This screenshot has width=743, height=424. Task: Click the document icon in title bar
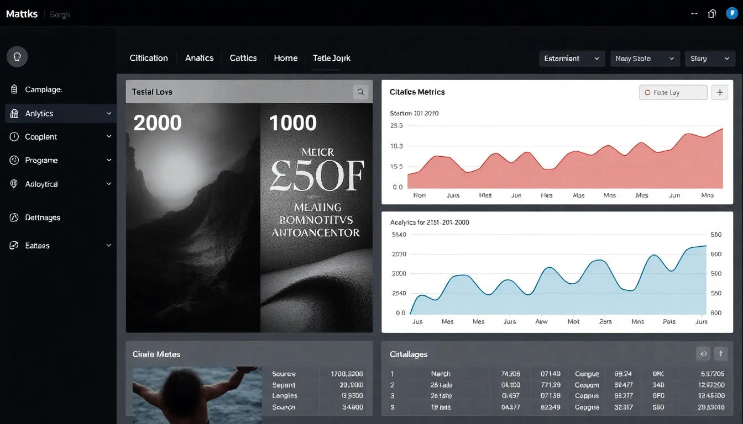point(712,14)
